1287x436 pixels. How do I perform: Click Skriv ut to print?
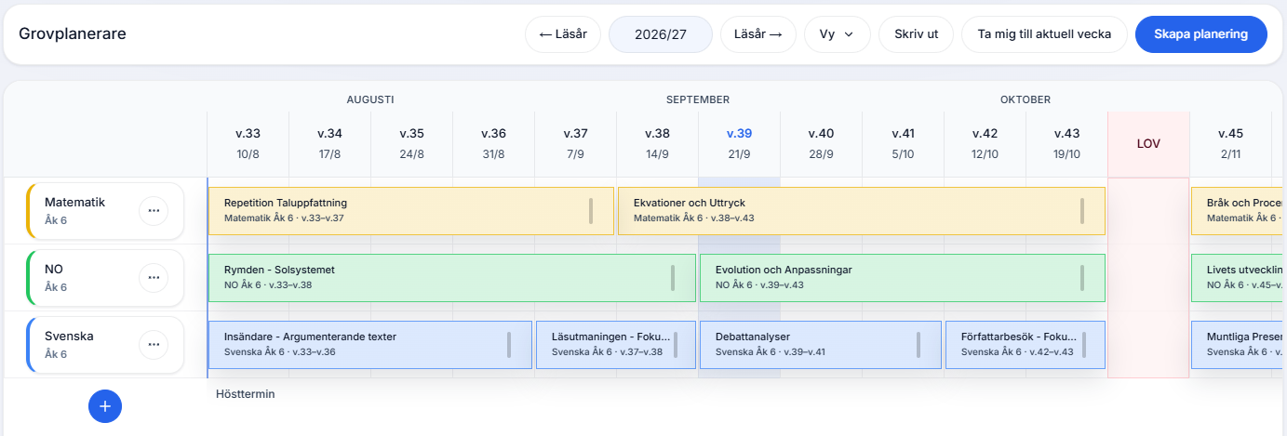pos(917,34)
